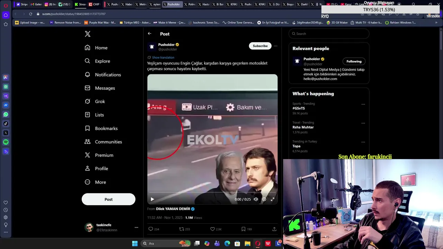Click the X logo in the sidebar

click(x=88, y=34)
